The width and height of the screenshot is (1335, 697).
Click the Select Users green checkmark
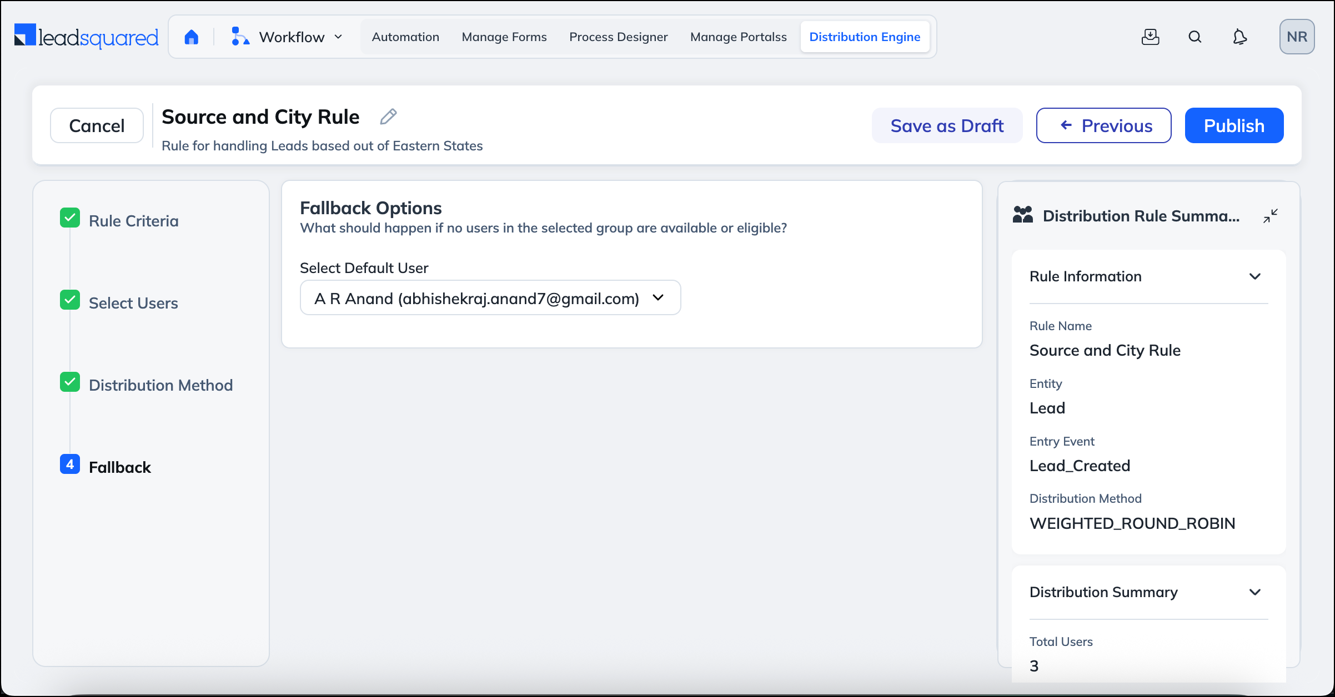point(69,300)
